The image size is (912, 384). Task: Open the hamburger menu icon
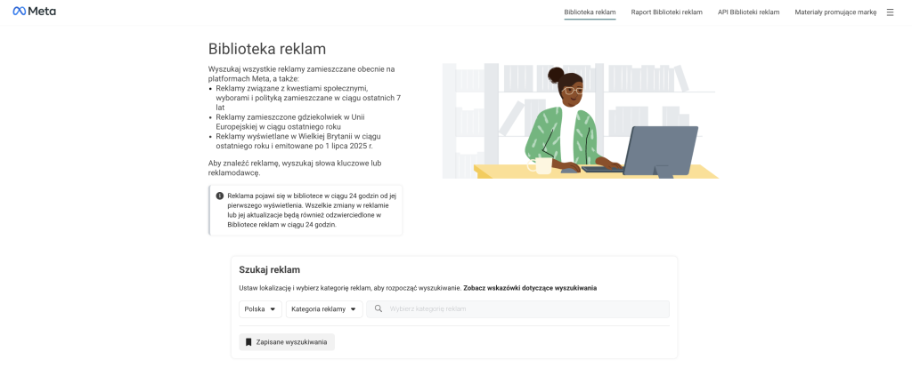890,12
